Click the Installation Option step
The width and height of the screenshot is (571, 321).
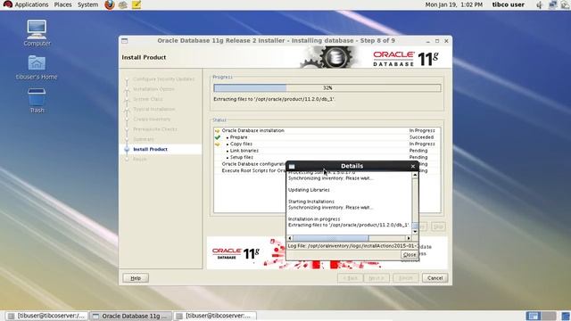[153, 89]
